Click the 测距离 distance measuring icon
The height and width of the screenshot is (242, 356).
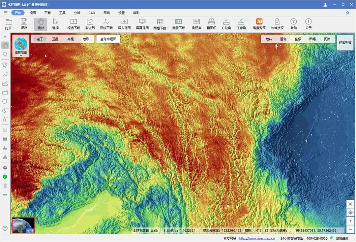(x=196, y=24)
